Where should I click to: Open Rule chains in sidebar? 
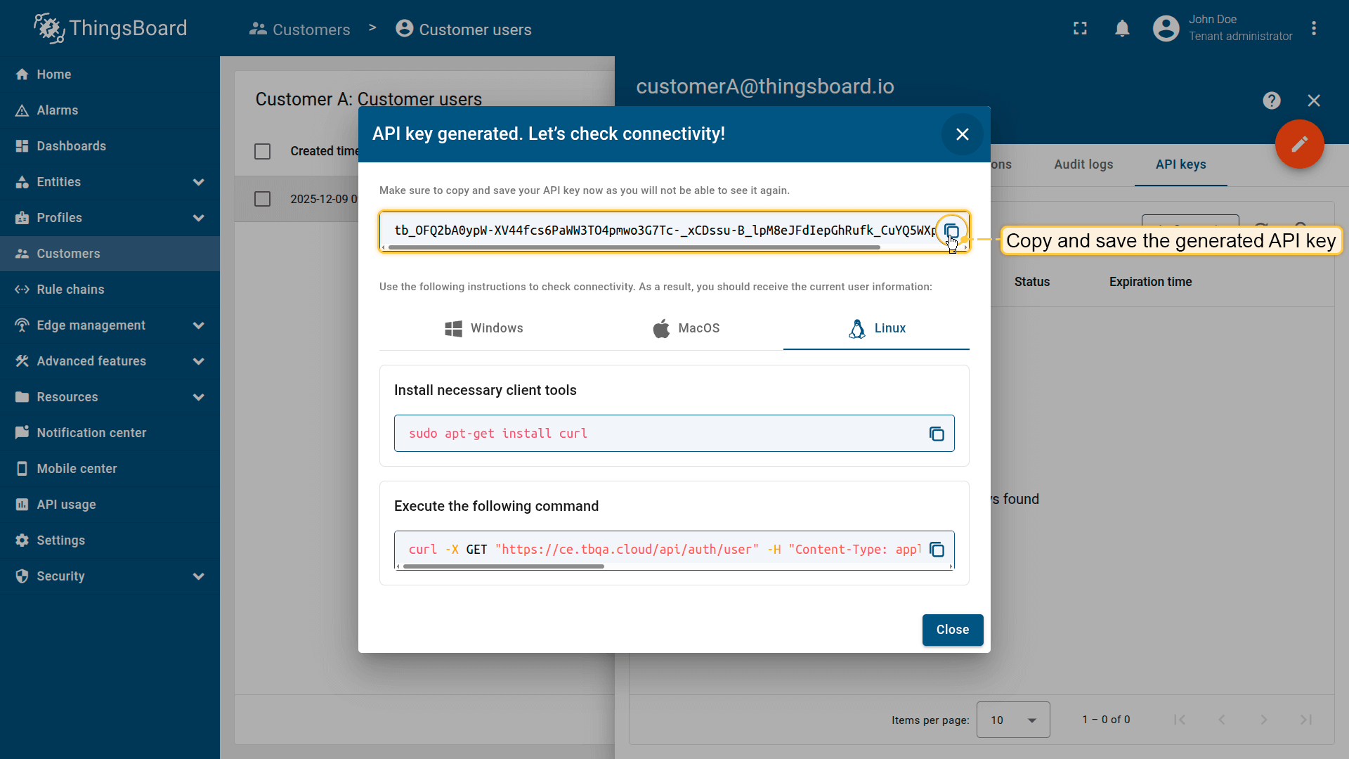tap(70, 290)
